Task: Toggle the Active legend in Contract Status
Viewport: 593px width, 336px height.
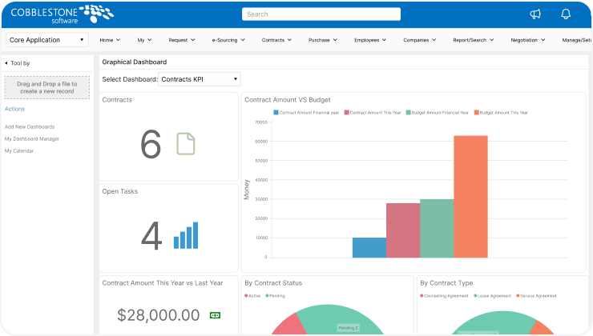Action: click(x=254, y=296)
